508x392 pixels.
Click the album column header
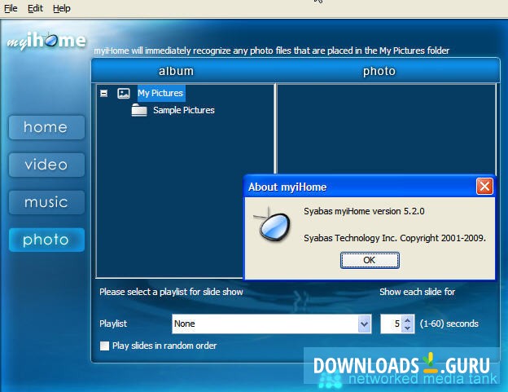pos(176,71)
